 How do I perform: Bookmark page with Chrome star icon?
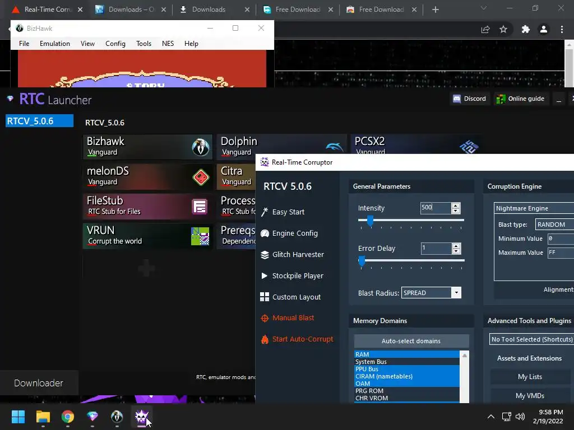tap(503, 29)
